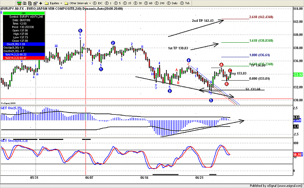Switch to the 15 minute interval
Viewport: 304px width, 188px height.
coord(127,3)
